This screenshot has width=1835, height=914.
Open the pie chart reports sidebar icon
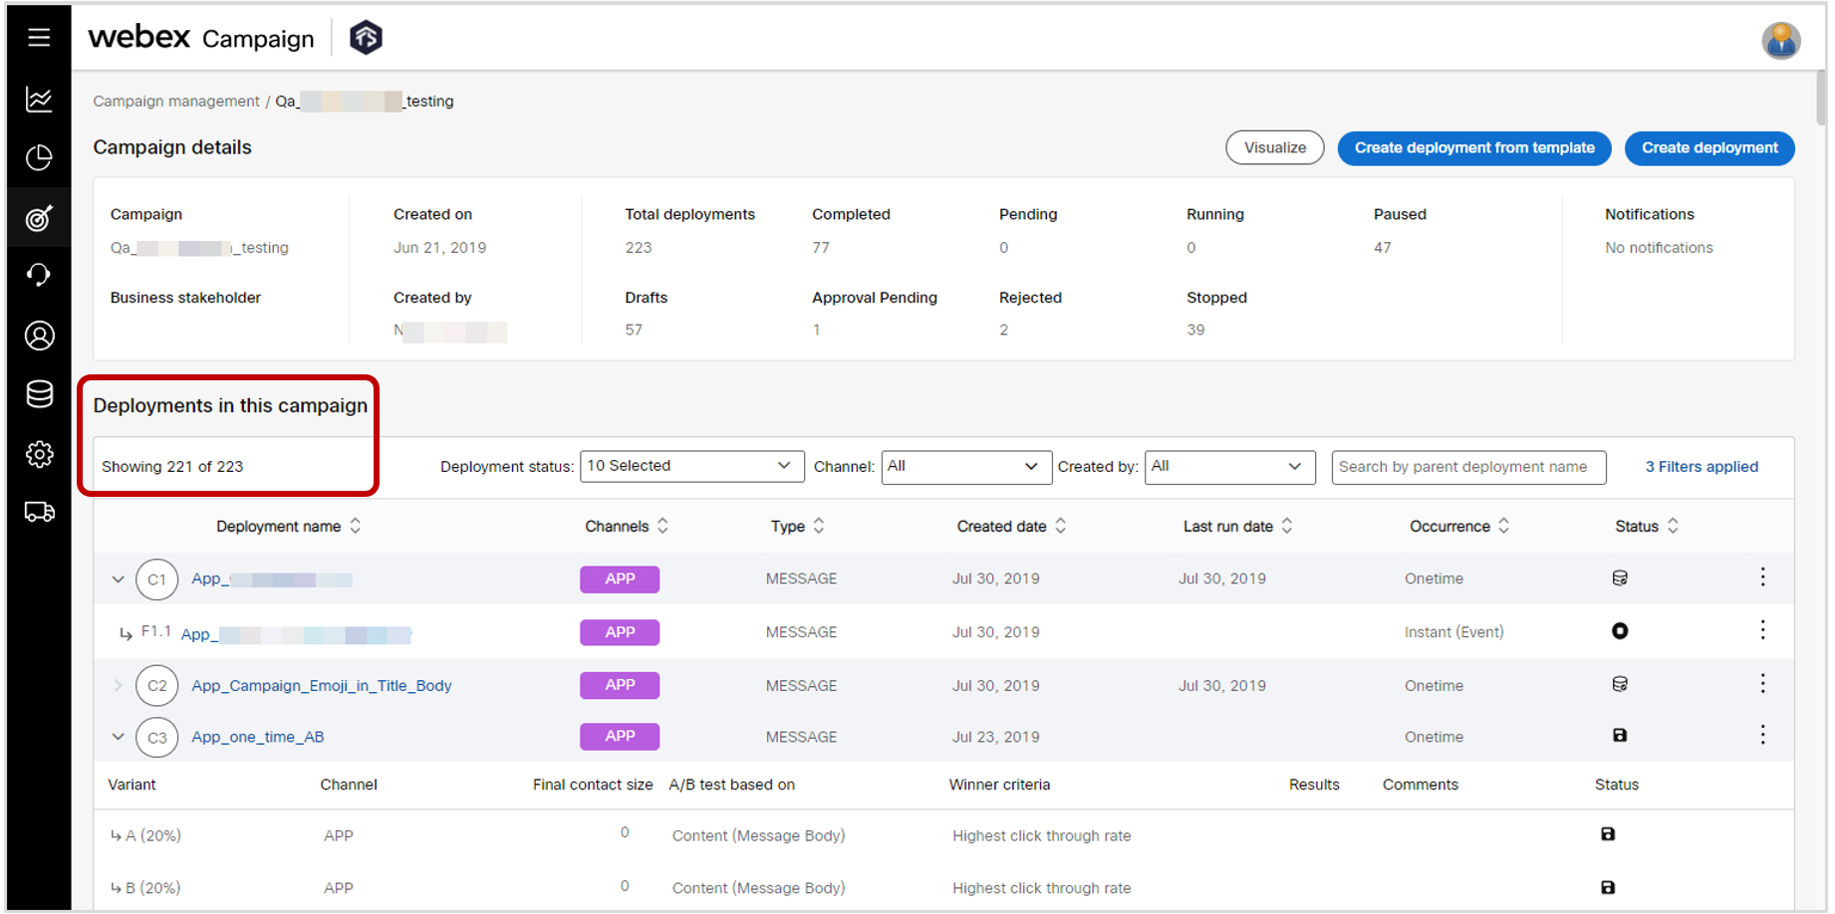pyautogui.click(x=39, y=157)
